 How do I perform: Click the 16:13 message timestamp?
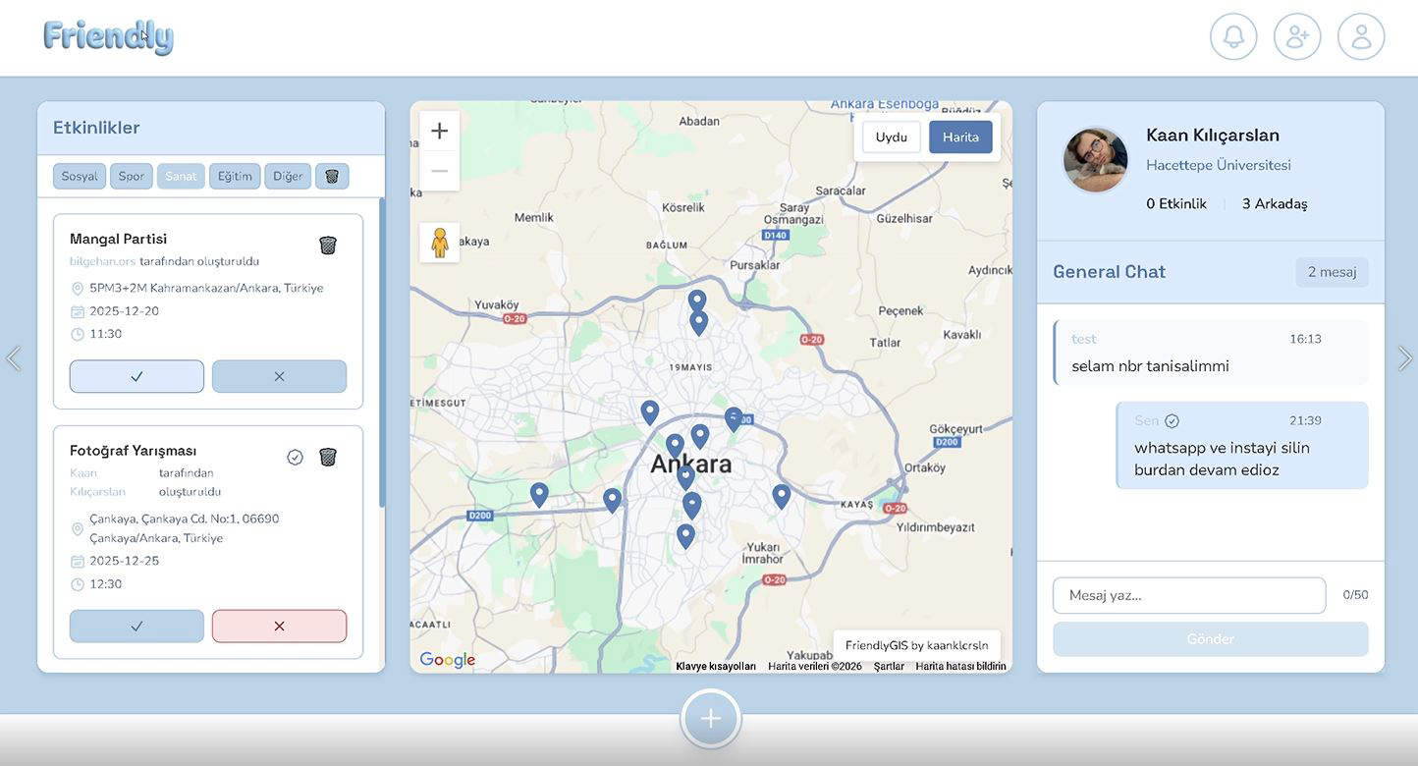pos(1305,339)
